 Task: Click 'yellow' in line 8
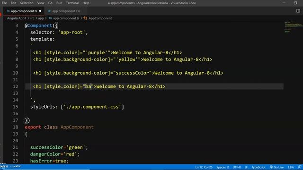127,59
